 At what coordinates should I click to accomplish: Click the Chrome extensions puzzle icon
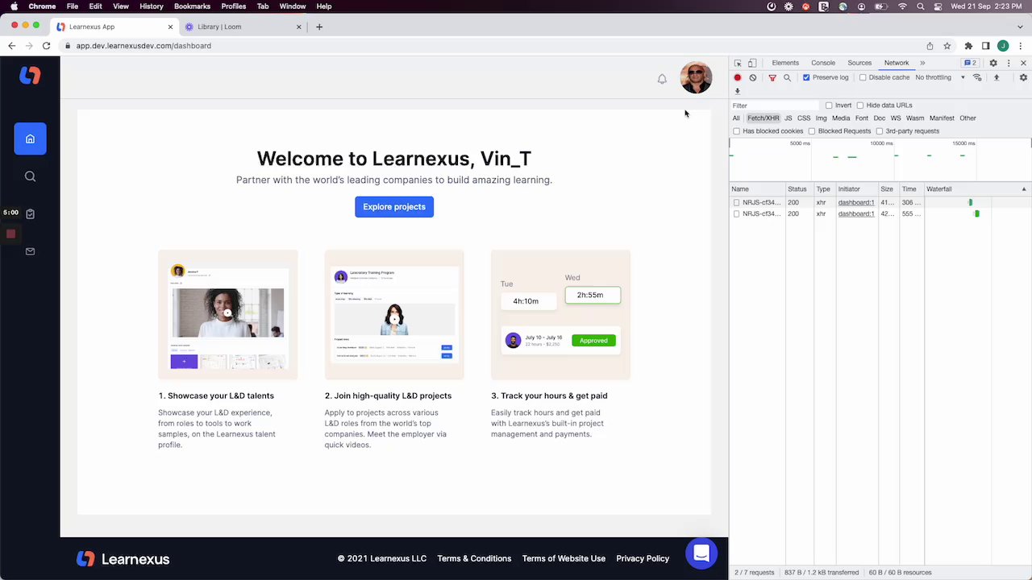click(968, 46)
